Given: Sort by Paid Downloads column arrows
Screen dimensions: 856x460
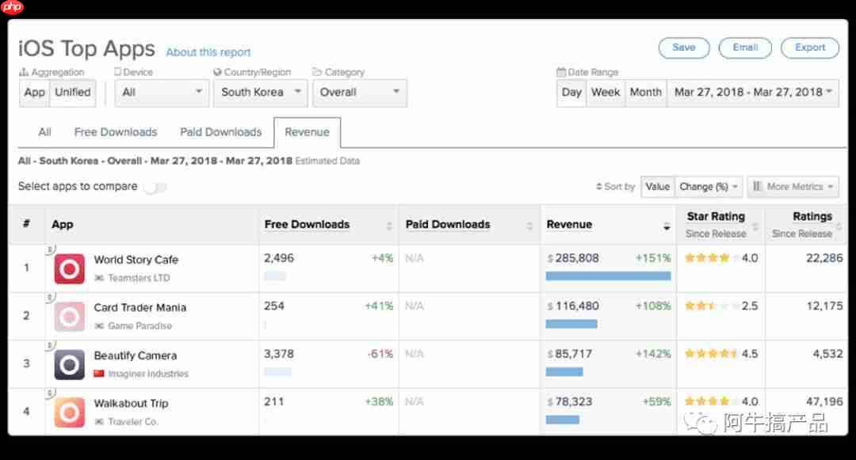Looking at the screenshot, I should point(529,226).
